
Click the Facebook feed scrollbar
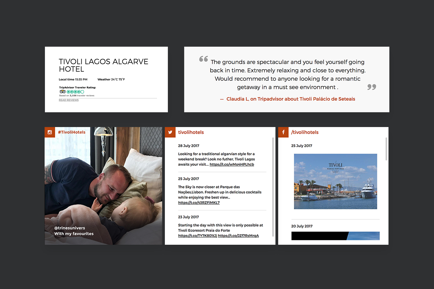click(386, 149)
